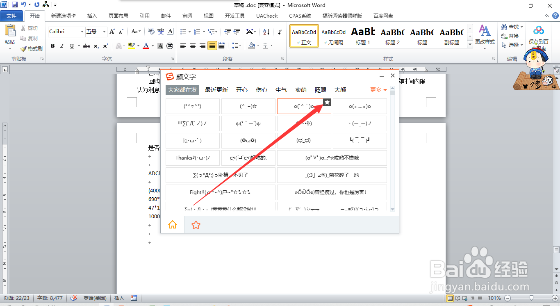This screenshot has width=560, height=306.
Task: Favorite the o(´^｀)o emoji with its star
Action: click(327, 102)
